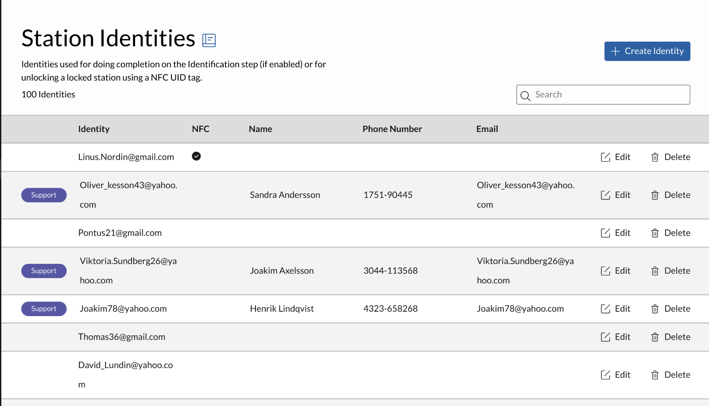Click the Oliver_kesson43@yahoo.com email cell
This screenshot has width=709, height=406.
click(526, 195)
